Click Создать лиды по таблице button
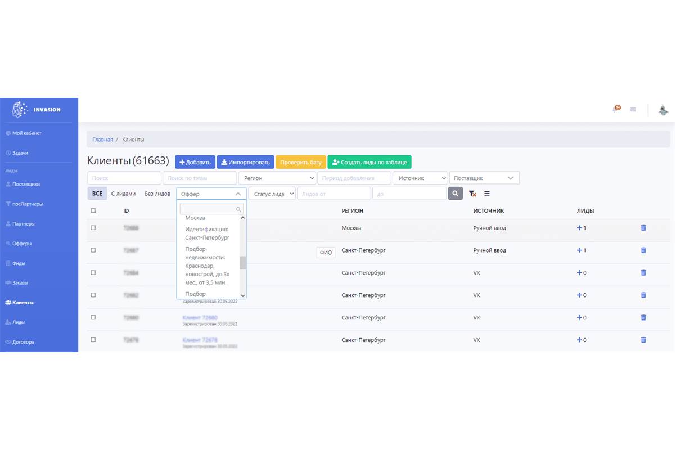Viewport: 675px width, 450px height. (x=370, y=162)
